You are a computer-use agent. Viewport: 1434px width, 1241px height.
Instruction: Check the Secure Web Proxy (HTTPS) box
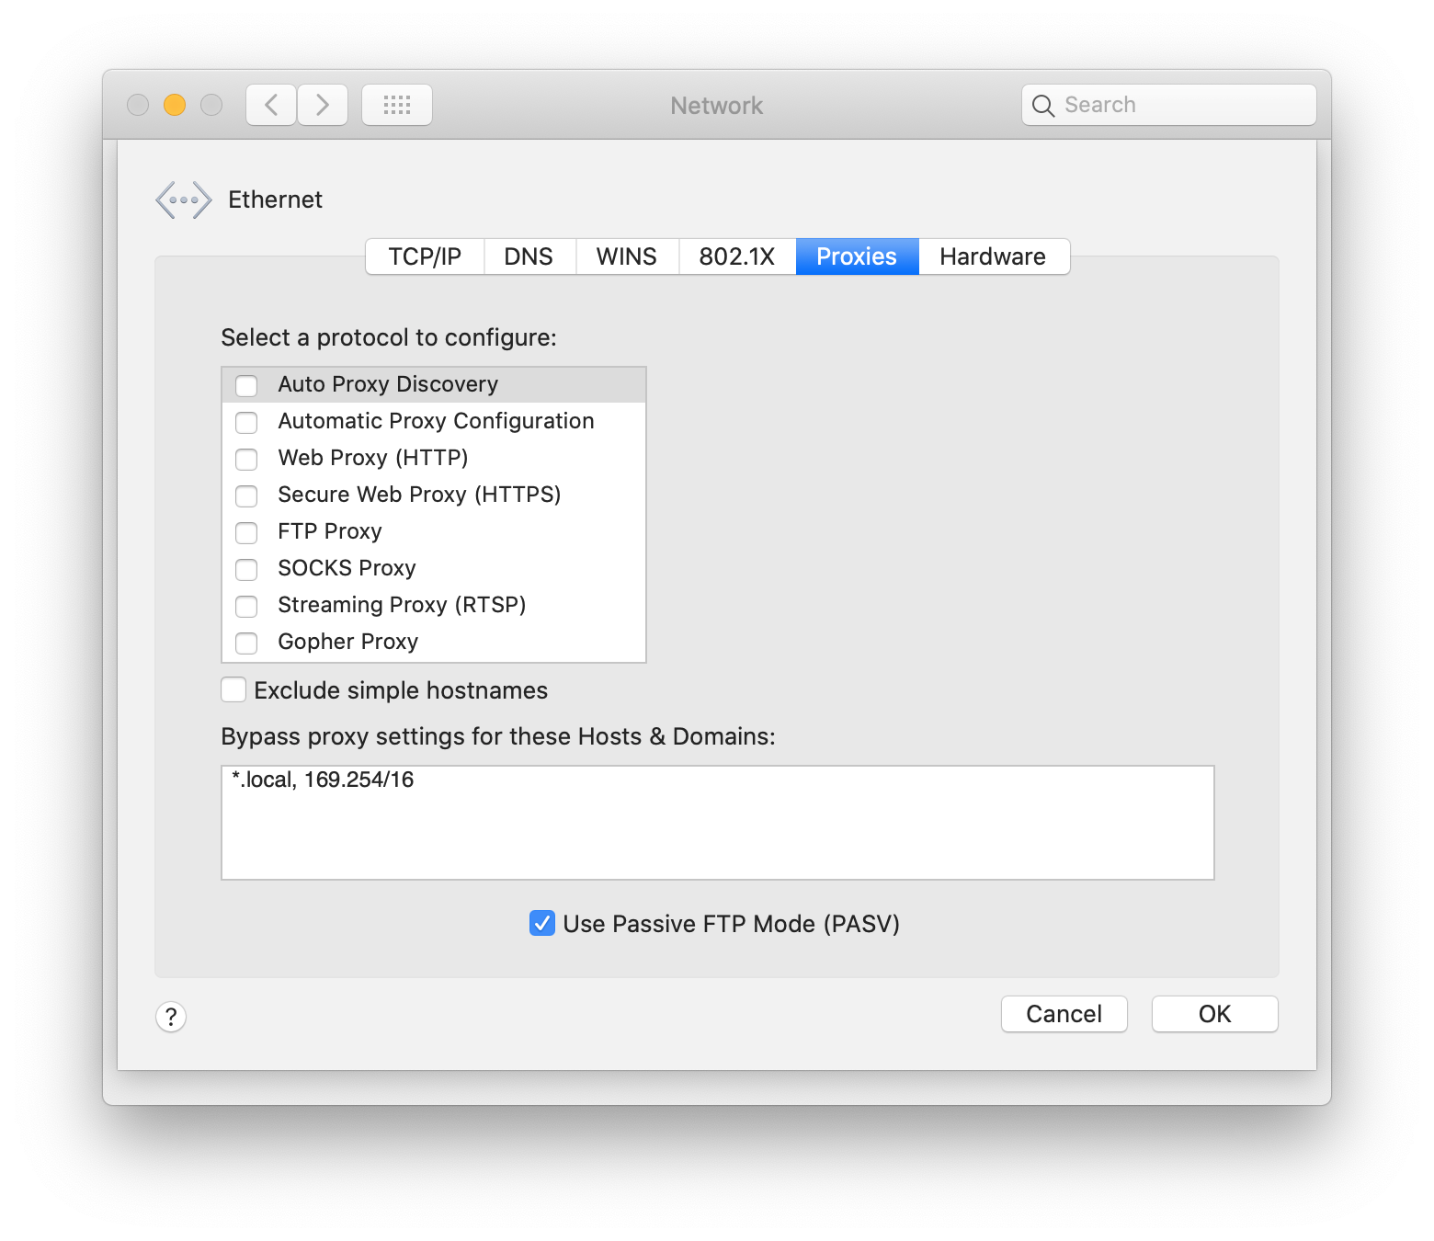click(x=246, y=495)
